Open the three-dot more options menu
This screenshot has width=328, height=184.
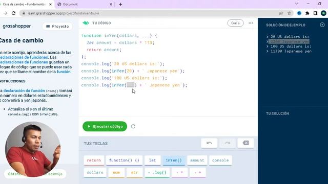[251, 23]
